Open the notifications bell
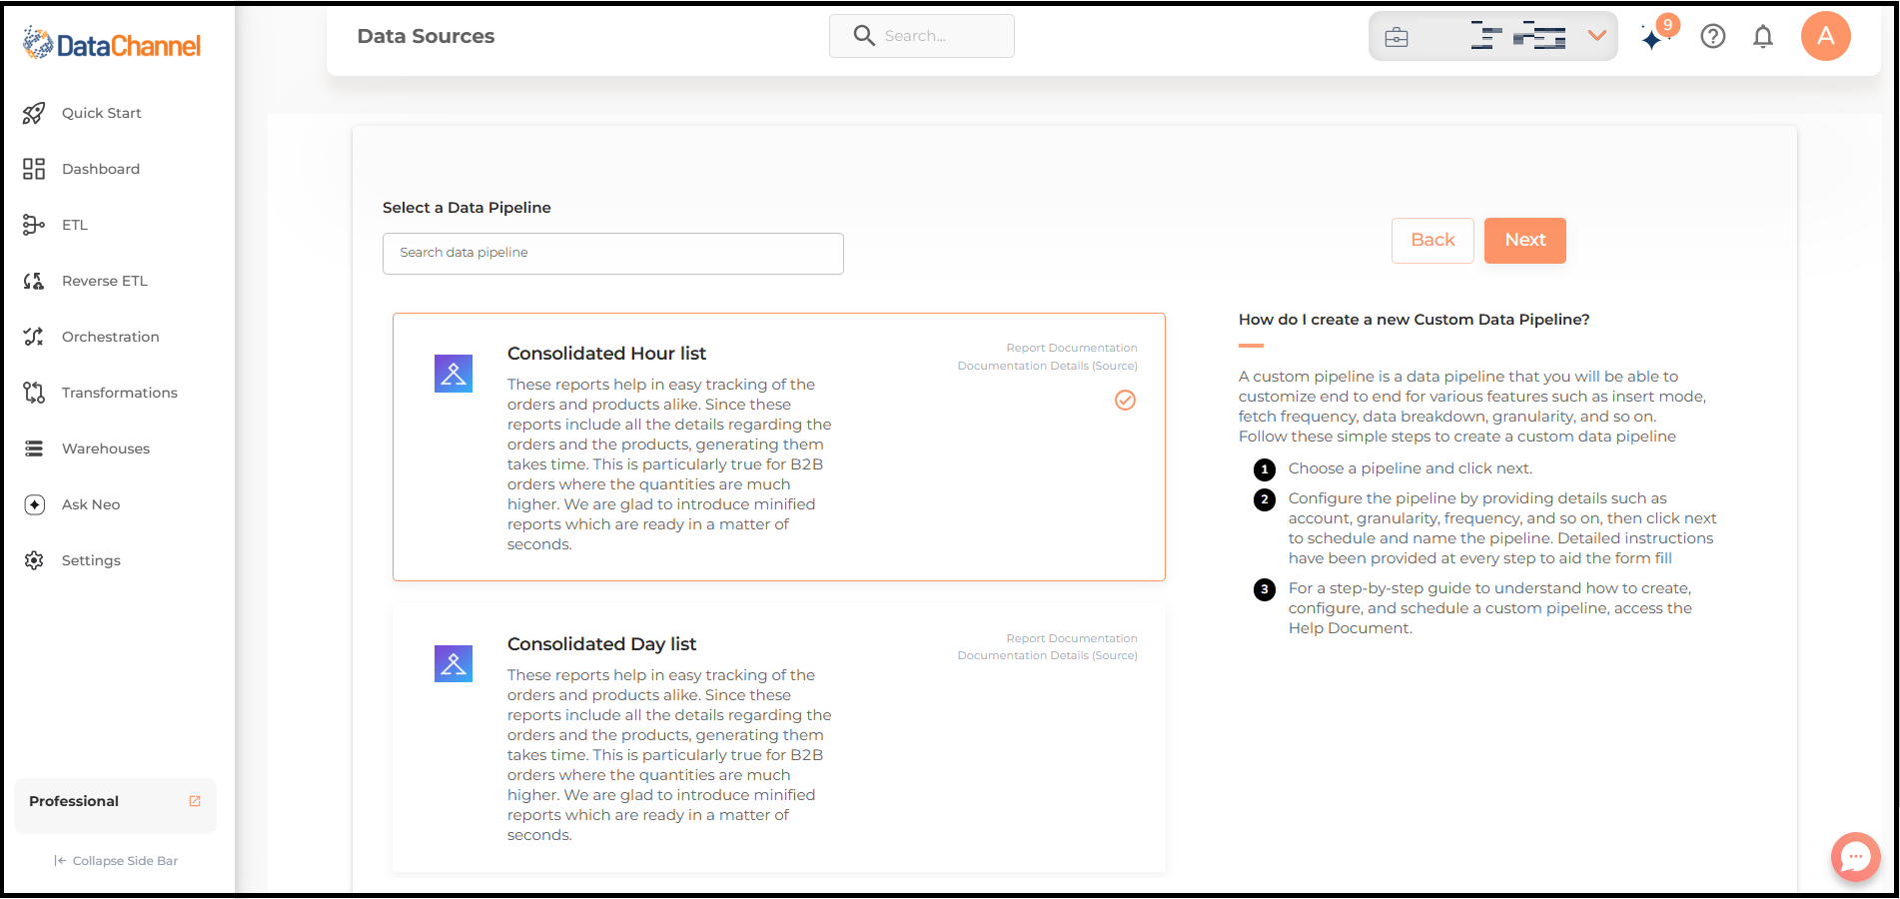The image size is (1900, 899). [x=1763, y=37]
